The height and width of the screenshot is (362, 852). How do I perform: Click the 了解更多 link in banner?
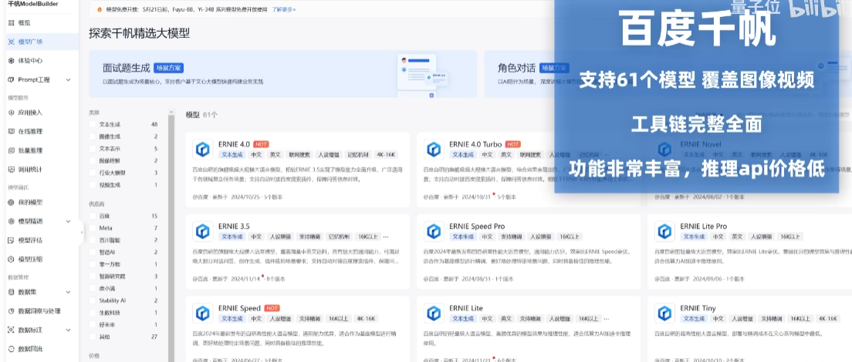click(283, 10)
